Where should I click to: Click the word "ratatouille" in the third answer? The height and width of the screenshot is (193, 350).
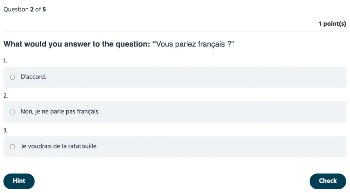[83, 147]
